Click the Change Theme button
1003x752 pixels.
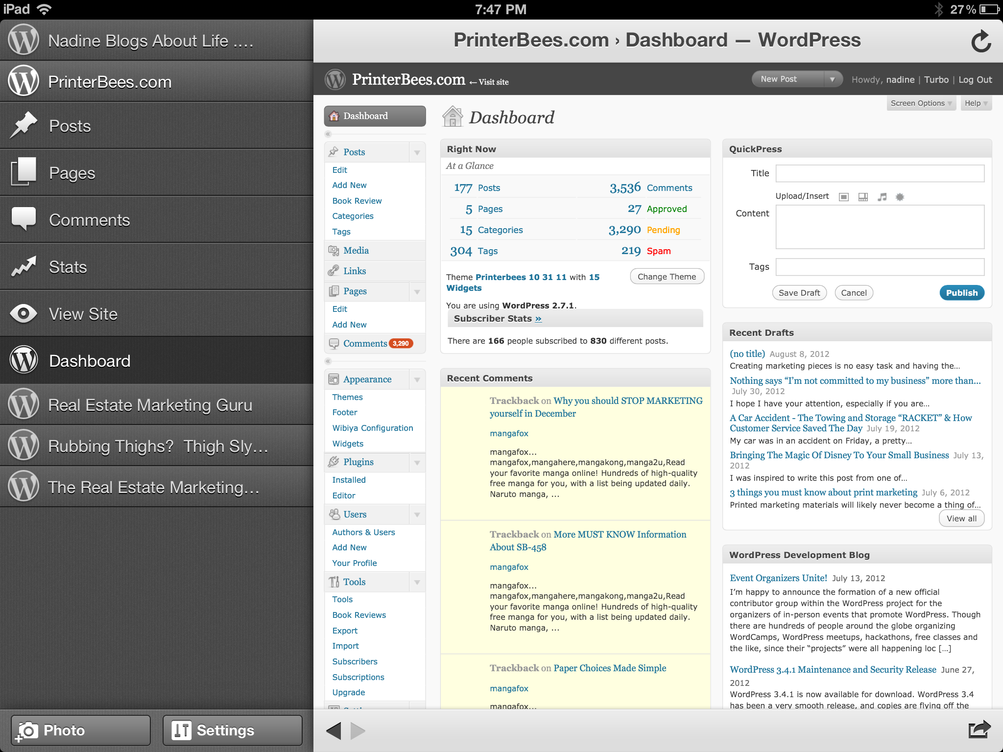pos(667,277)
